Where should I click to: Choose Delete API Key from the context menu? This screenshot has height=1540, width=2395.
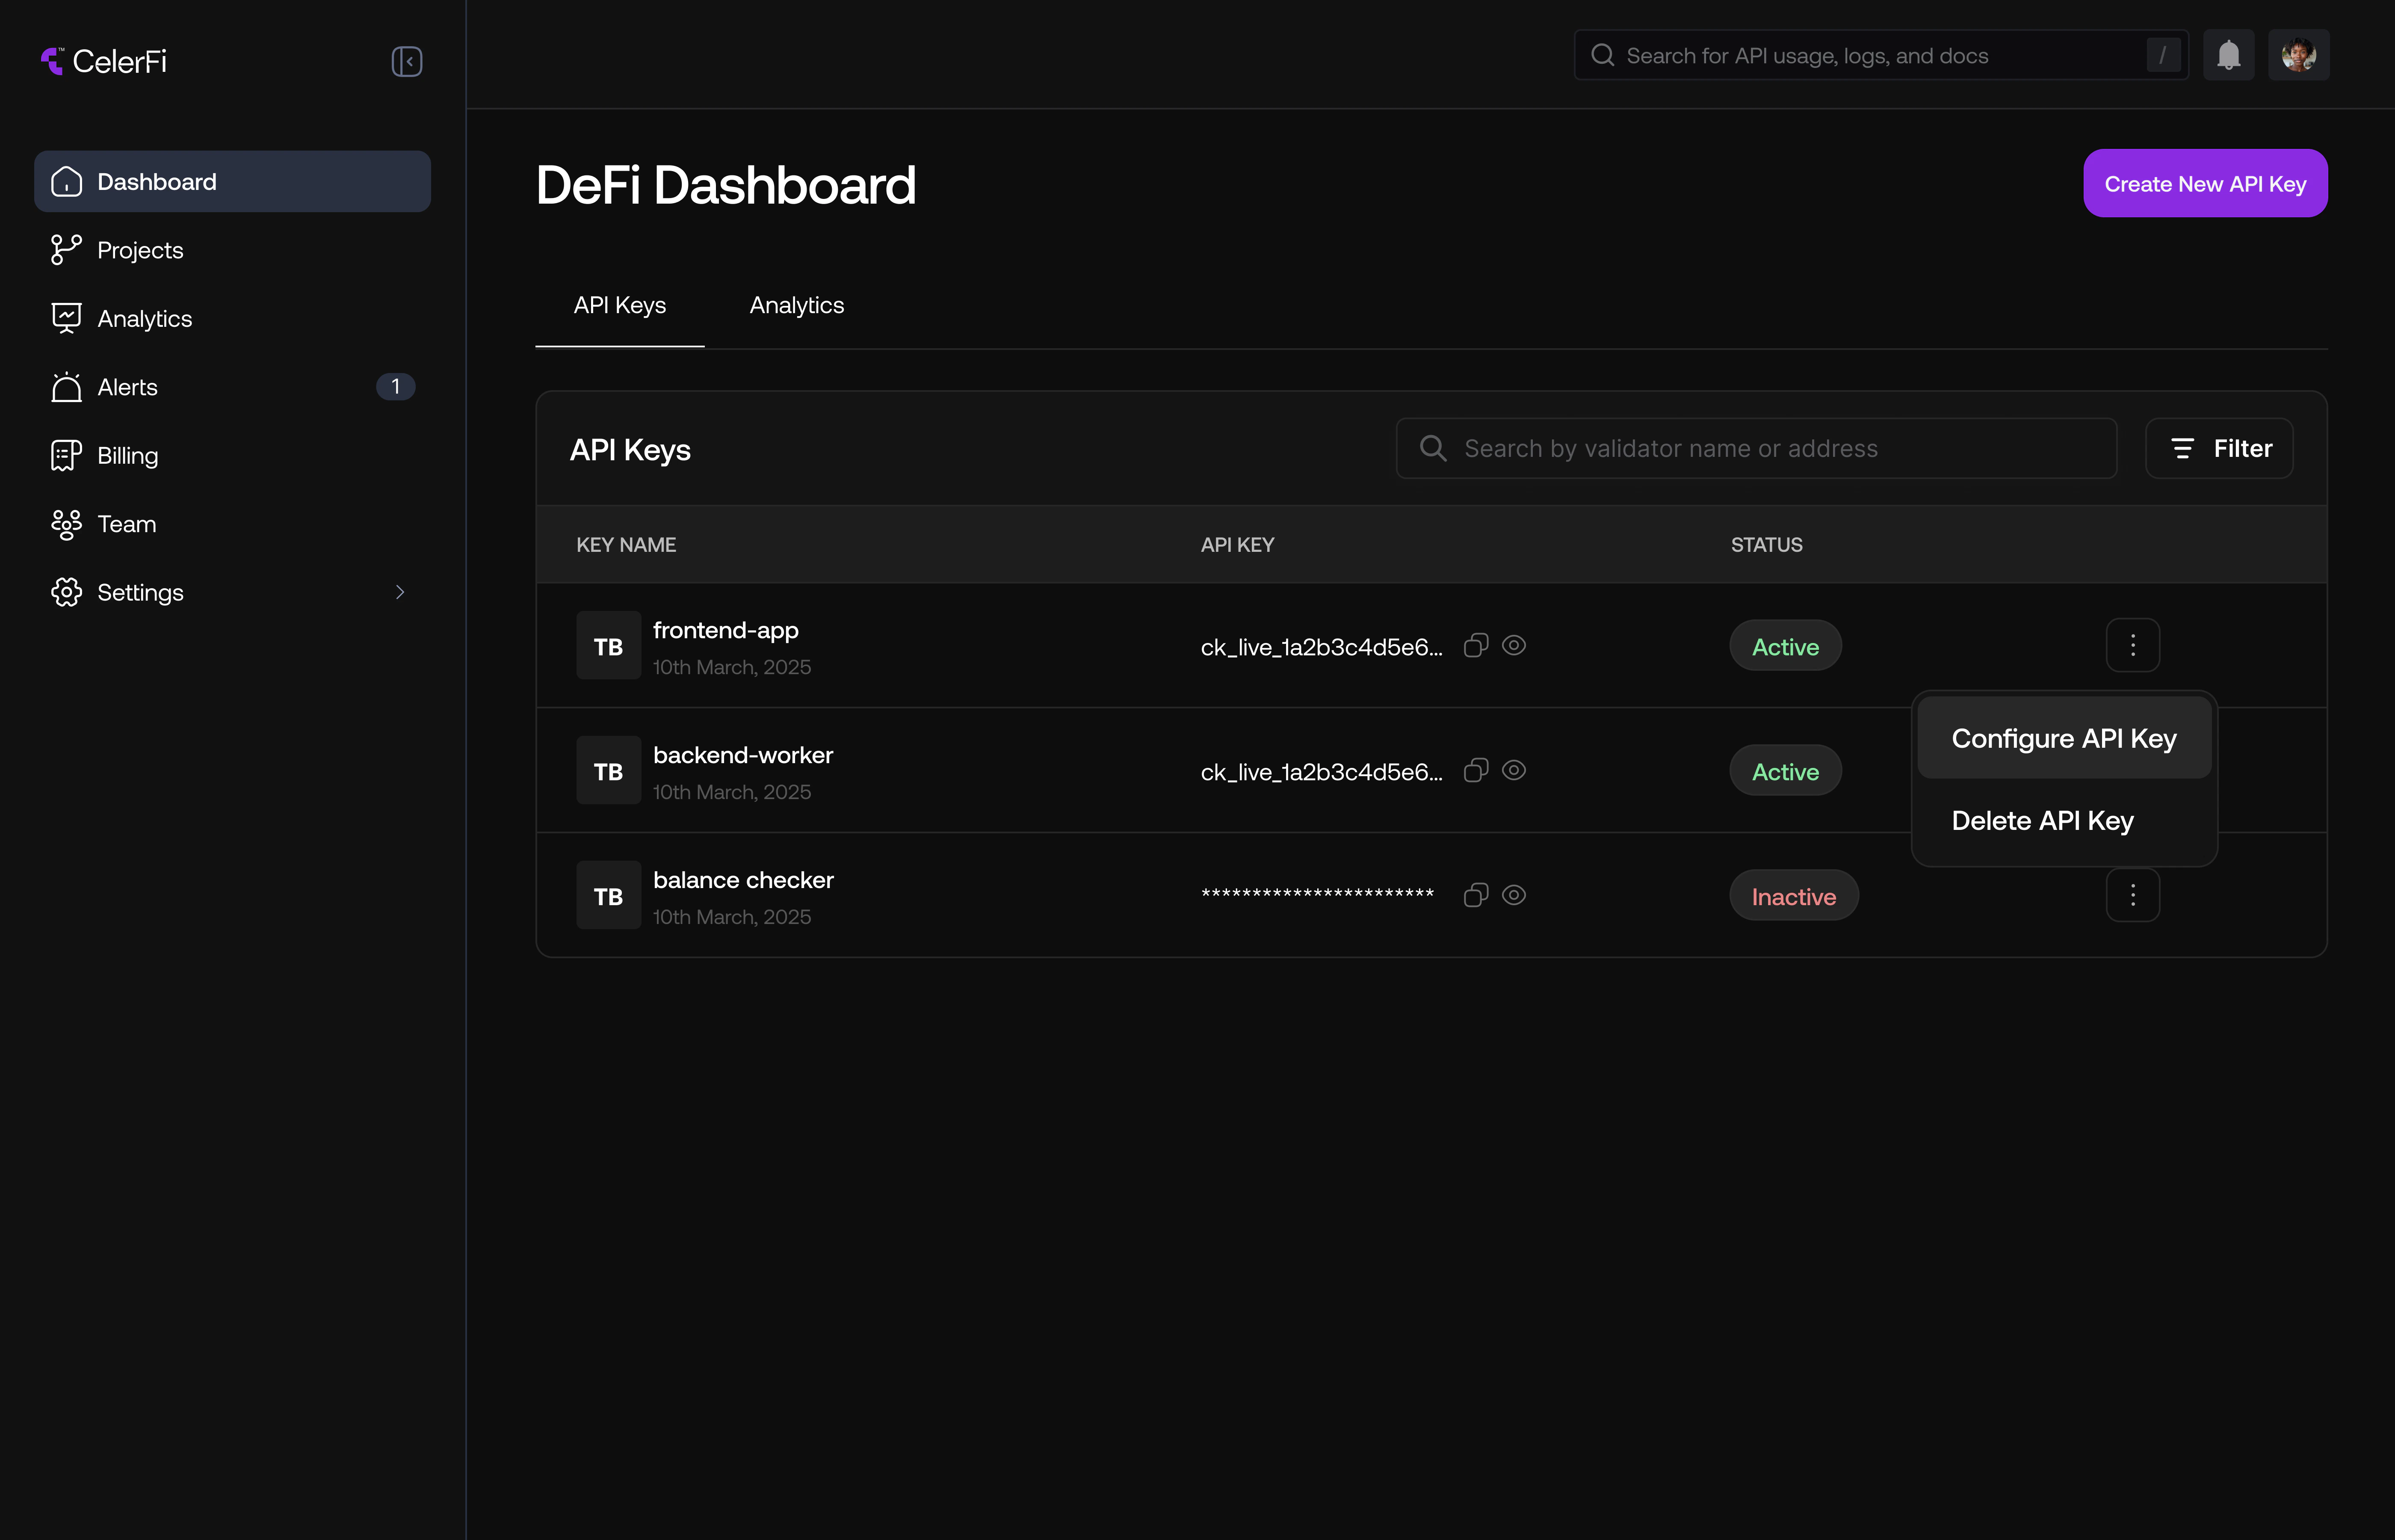[x=2042, y=820]
